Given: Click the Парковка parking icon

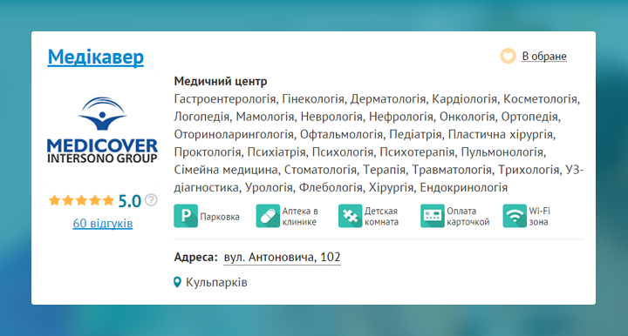Looking at the screenshot, I should click(x=186, y=216).
